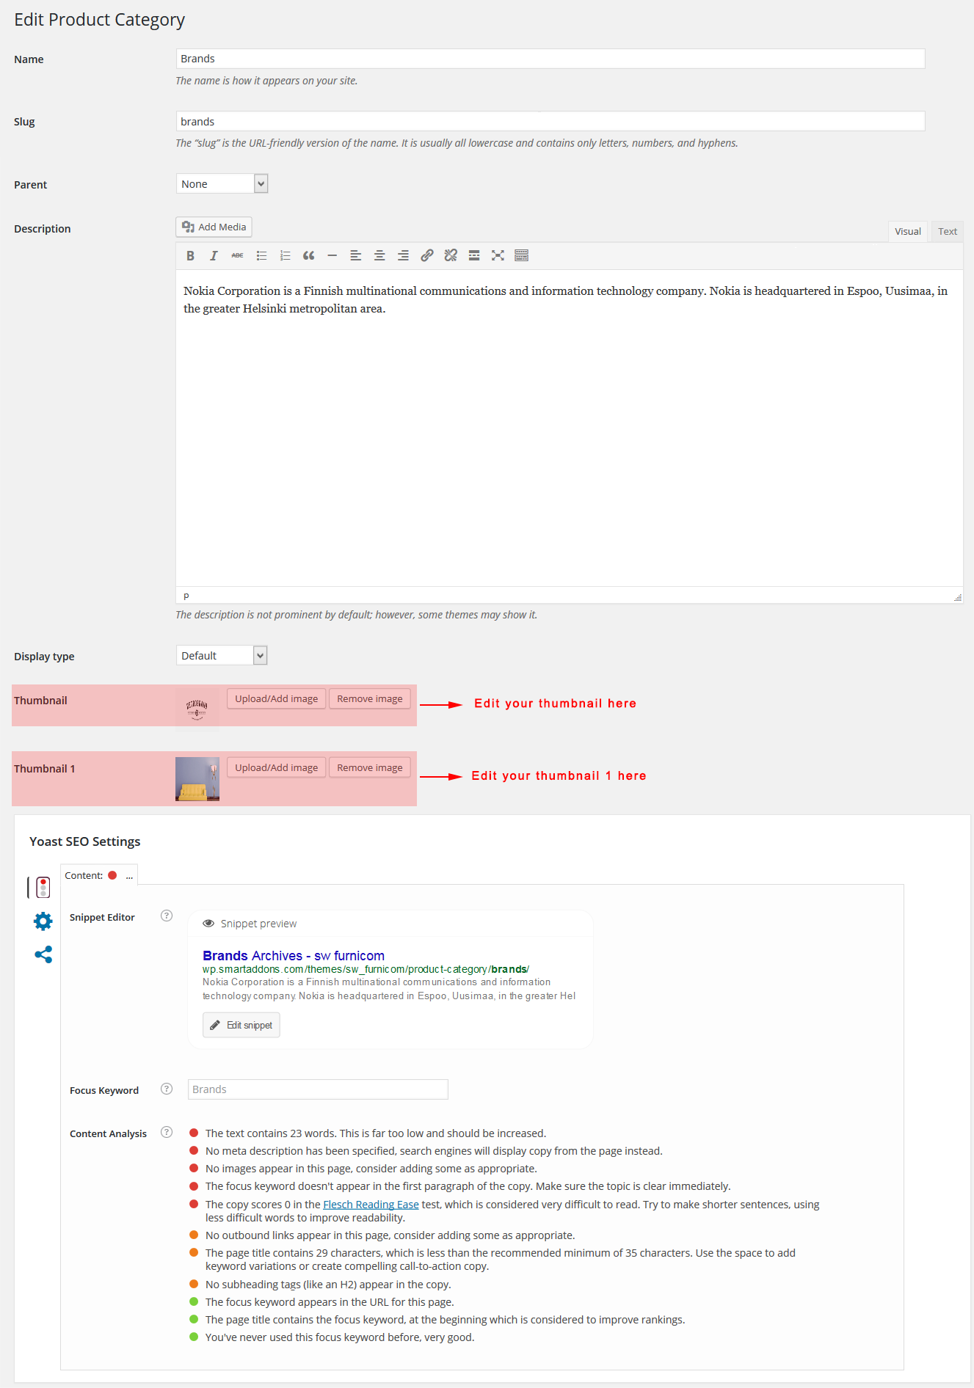Screen dimensions: 974x1388
Task: Click the snippet description starting 'Nokia Corporation is a Finnish'
Action: point(389,989)
